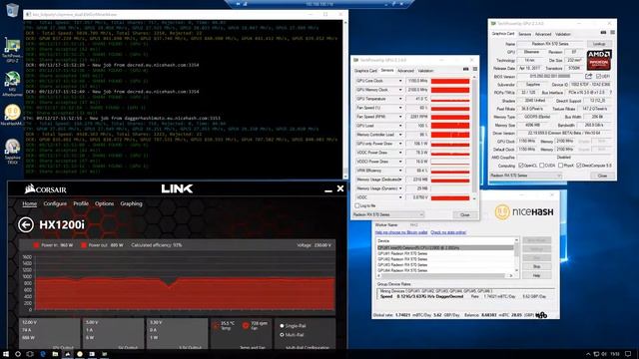The width and height of the screenshot is (639, 359).
Task: Open Recycle Bin desktop icon
Action: point(12,10)
